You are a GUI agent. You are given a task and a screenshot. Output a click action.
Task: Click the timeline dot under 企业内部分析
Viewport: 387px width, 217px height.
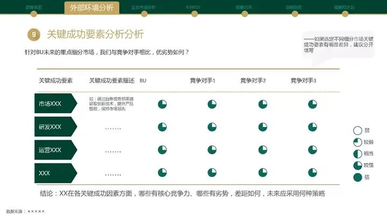point(145,14)
